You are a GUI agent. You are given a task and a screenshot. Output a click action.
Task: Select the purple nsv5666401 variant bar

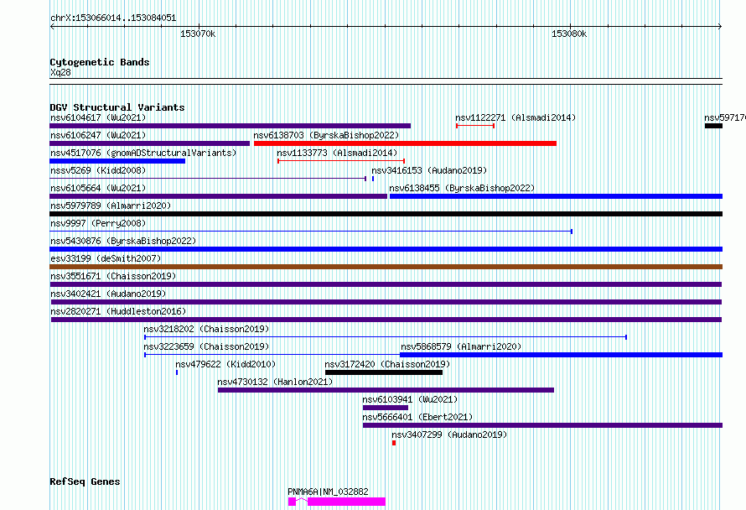tap(543, 425)
